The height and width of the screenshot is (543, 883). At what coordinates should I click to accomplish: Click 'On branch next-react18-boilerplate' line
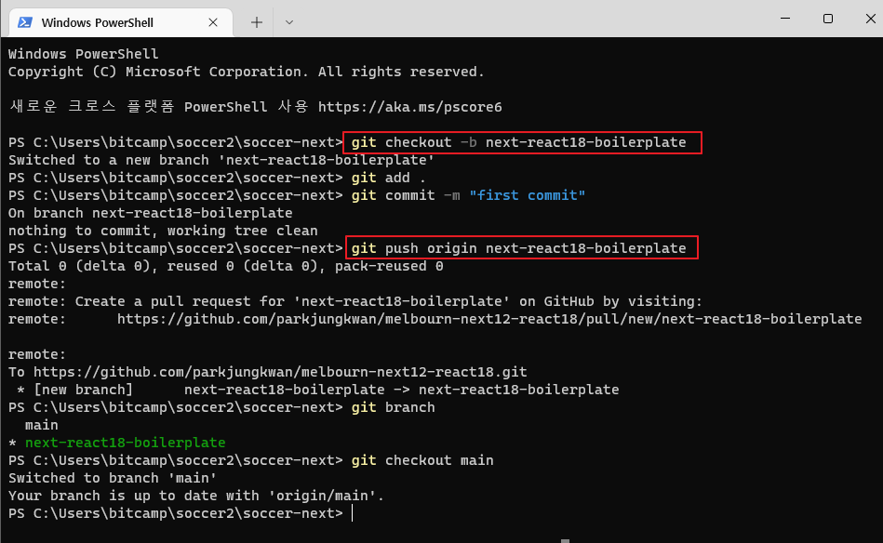click(x=151, y=213)
